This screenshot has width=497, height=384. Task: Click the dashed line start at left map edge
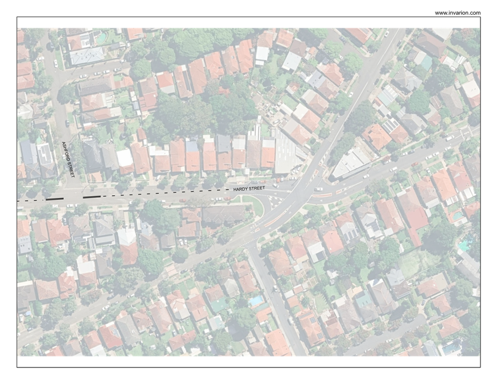19,201
